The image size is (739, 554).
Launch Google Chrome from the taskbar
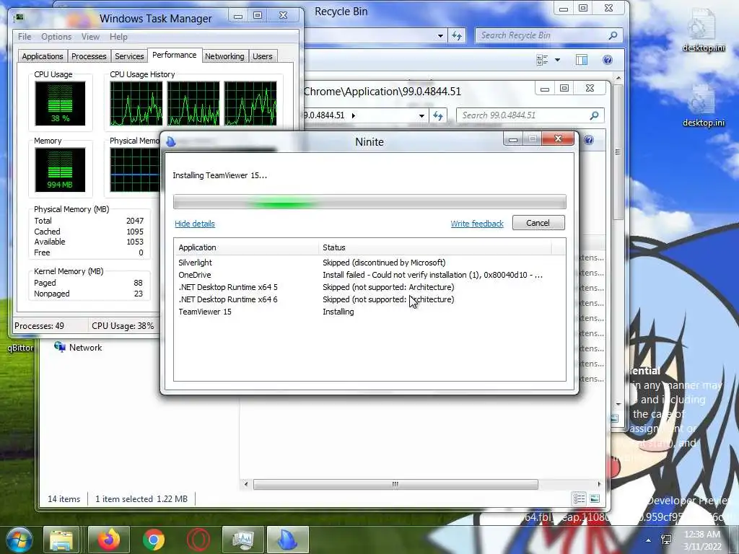[x=154, y=540]
